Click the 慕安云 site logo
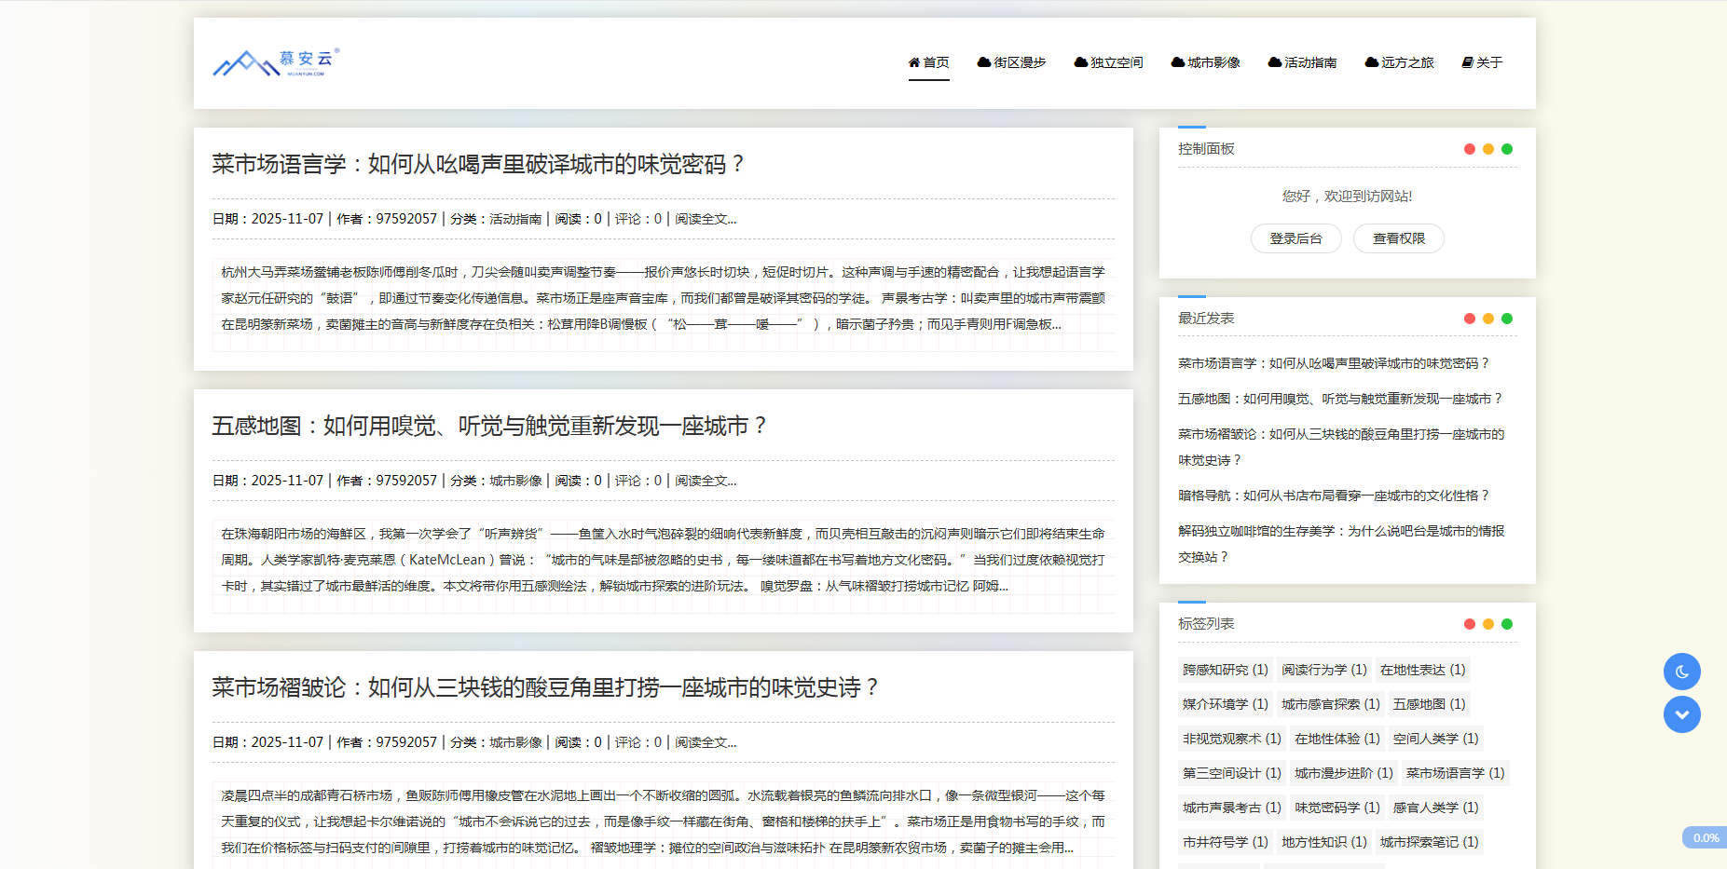The height and width of the screenshot is (869, 1727). pos(276,62)
